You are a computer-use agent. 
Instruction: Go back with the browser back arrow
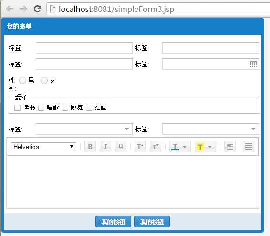click(10, 9)
